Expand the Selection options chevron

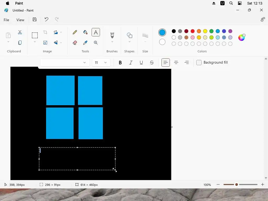(x=35, y=42)
